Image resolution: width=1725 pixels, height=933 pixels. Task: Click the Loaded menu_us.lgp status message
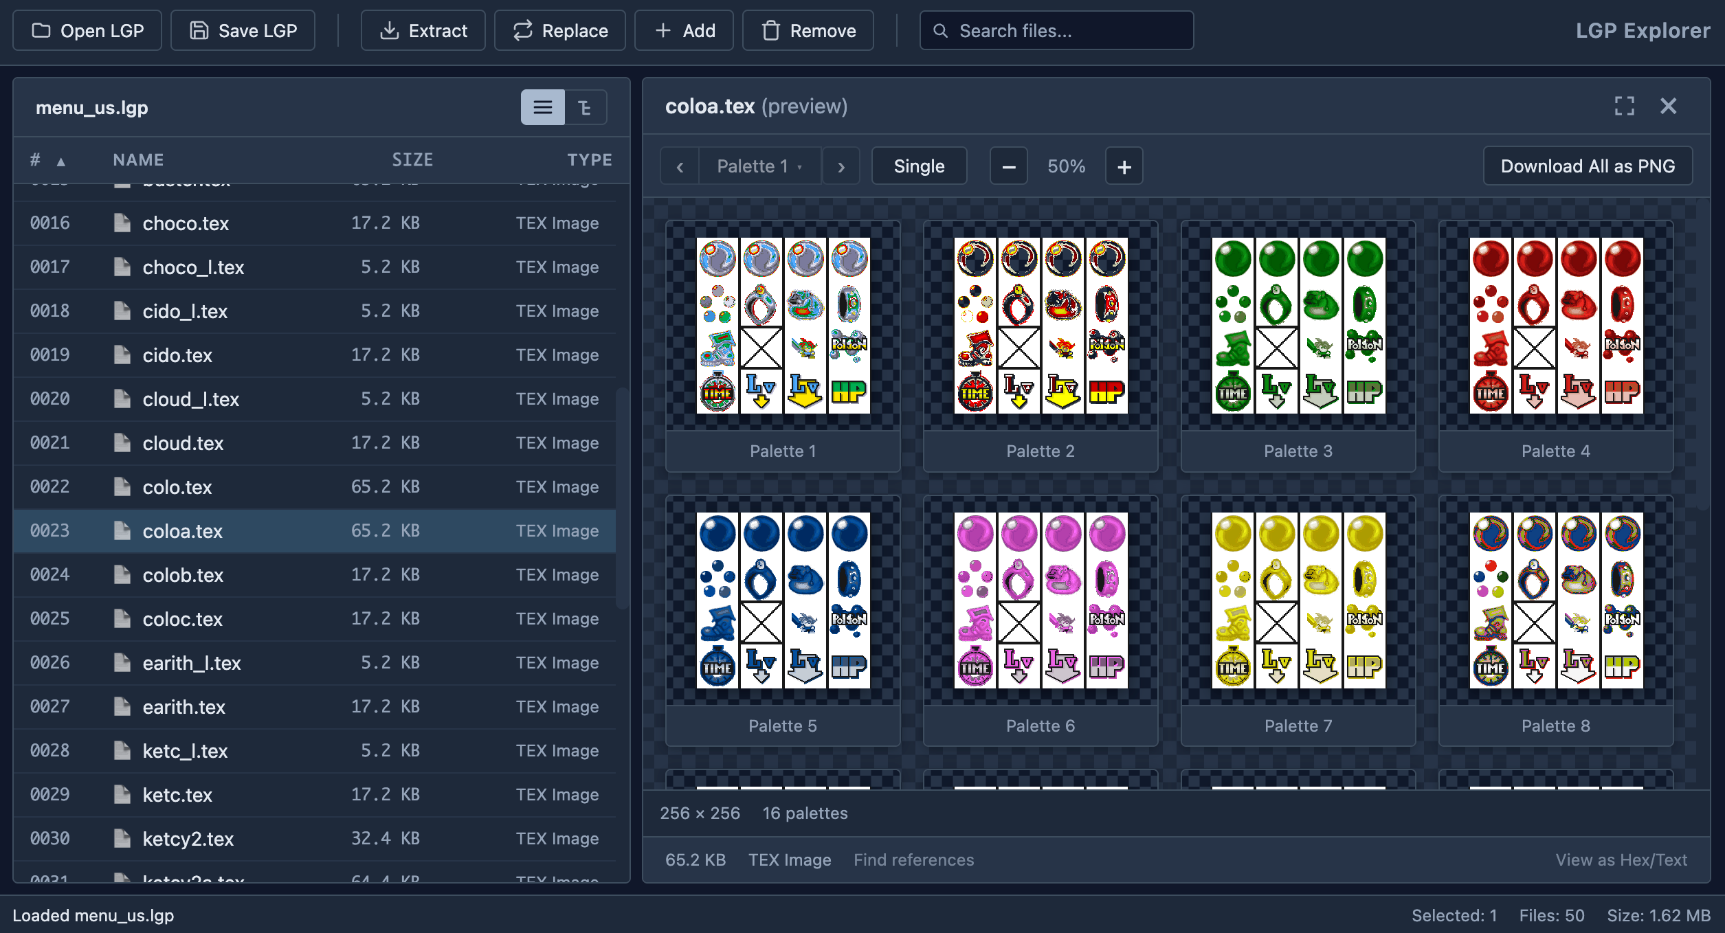point(93,916)
